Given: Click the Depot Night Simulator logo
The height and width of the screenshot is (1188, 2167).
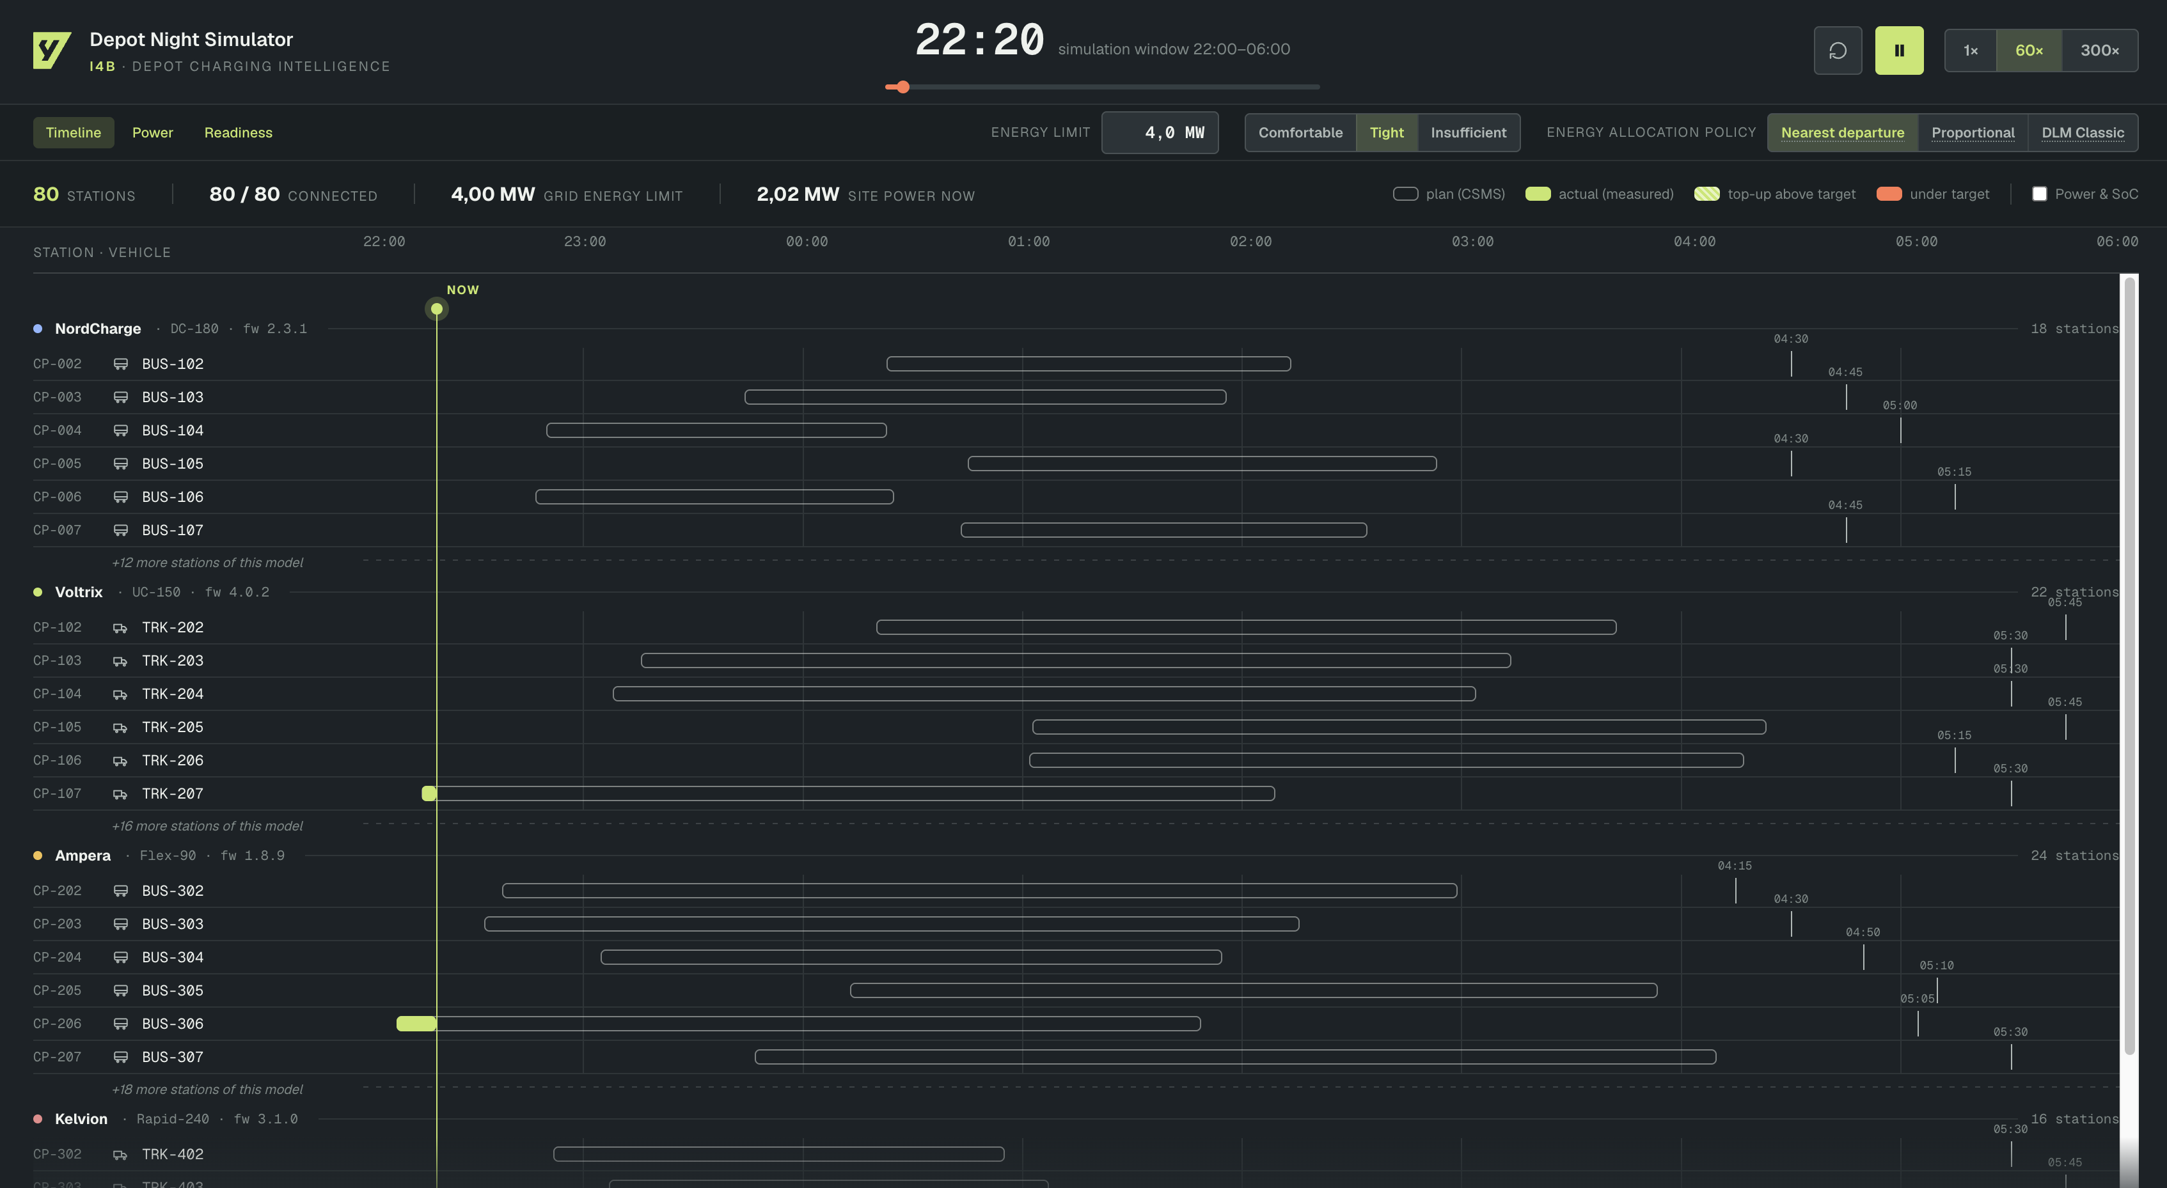Looking at the screenshot, I should (x=51, y=51).
